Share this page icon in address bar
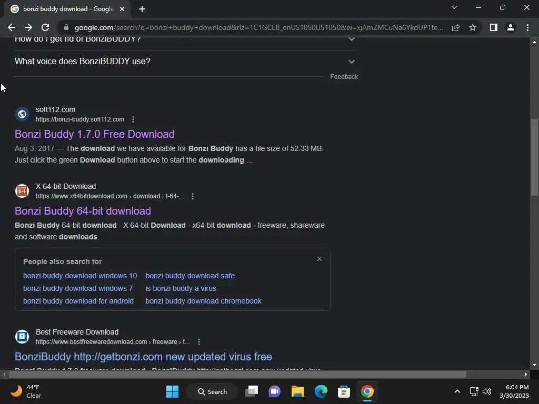Viewport: 539px width, 404px height. (x=456, y=27)
